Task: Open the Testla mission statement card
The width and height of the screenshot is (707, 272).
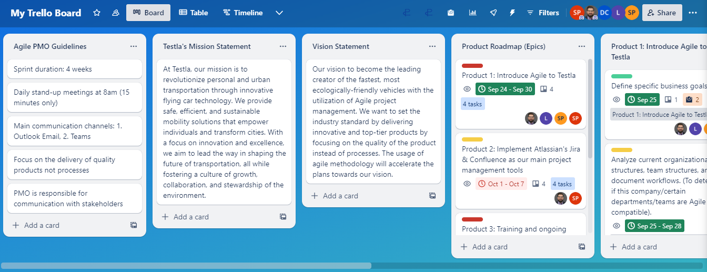Action: tap(224, 132)
